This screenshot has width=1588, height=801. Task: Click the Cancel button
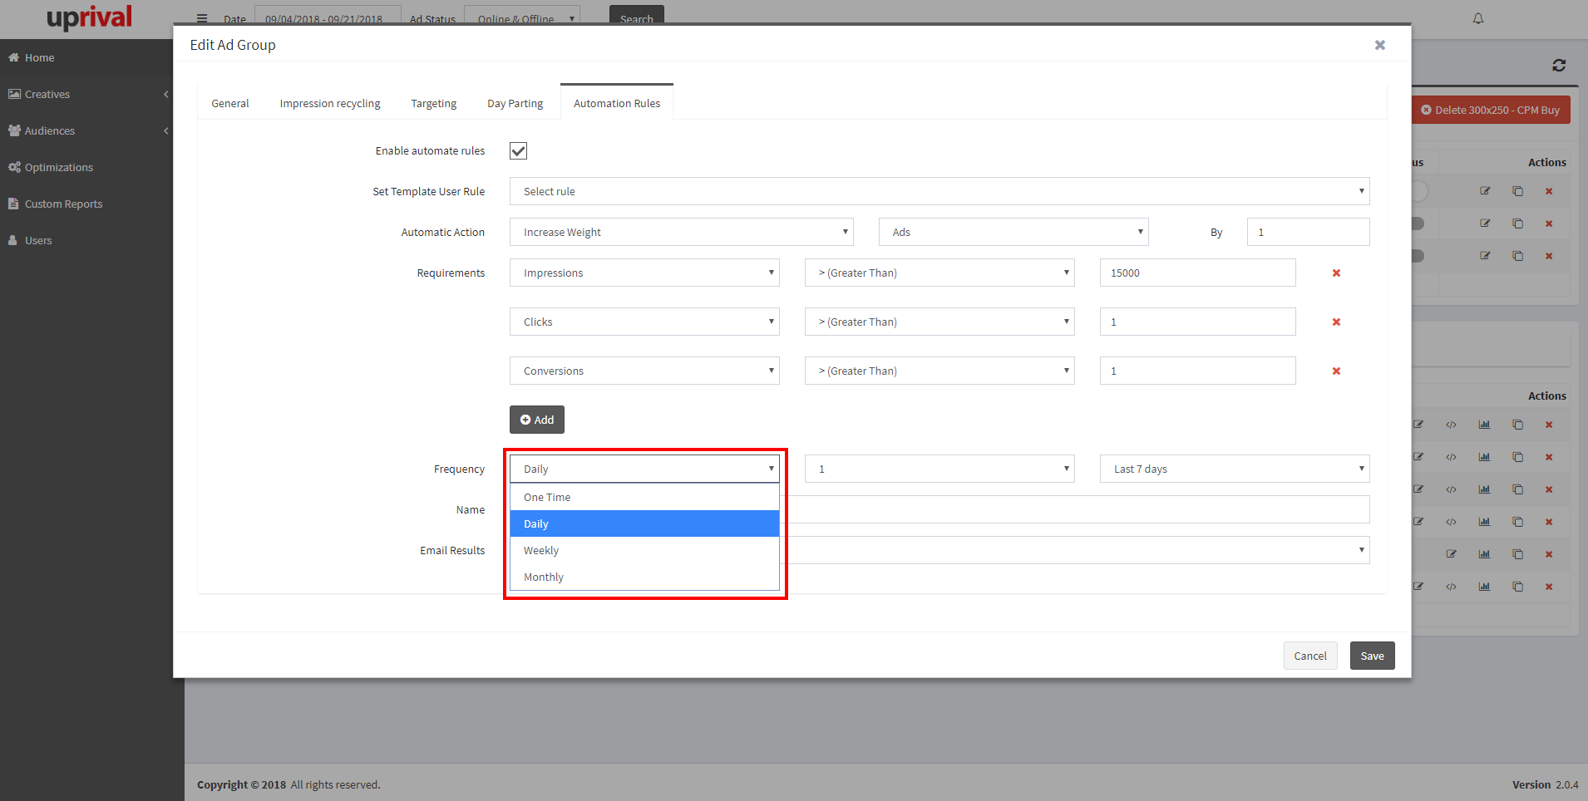[1310, 656]
